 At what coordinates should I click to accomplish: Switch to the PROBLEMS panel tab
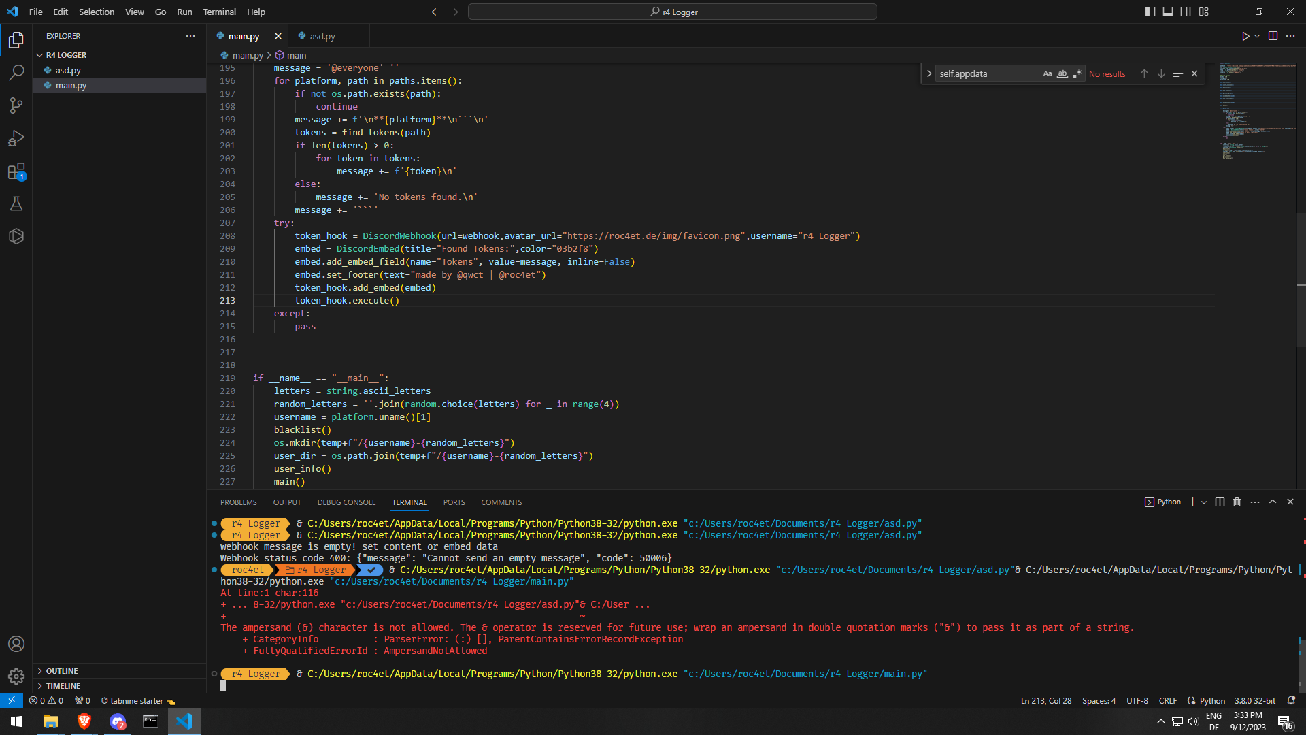(238, 502)
